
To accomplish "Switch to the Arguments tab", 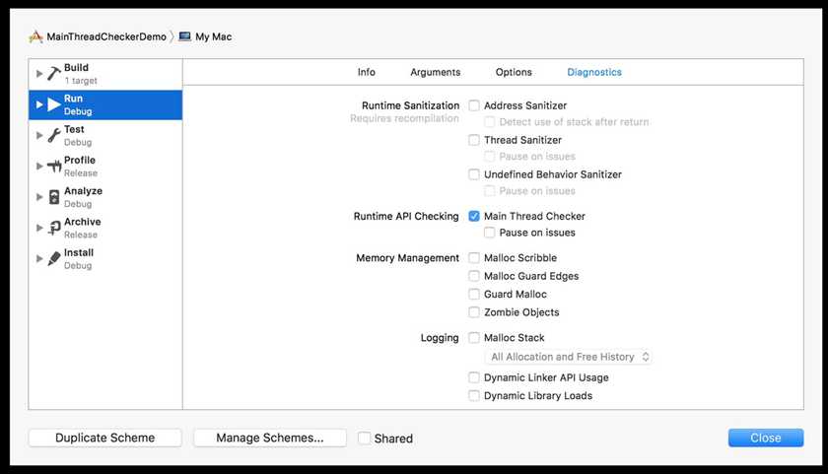I will 435,72.
